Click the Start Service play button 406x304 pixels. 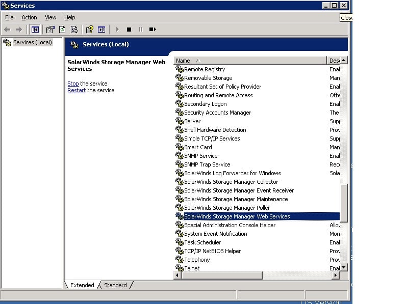click(x=117, y=30)
